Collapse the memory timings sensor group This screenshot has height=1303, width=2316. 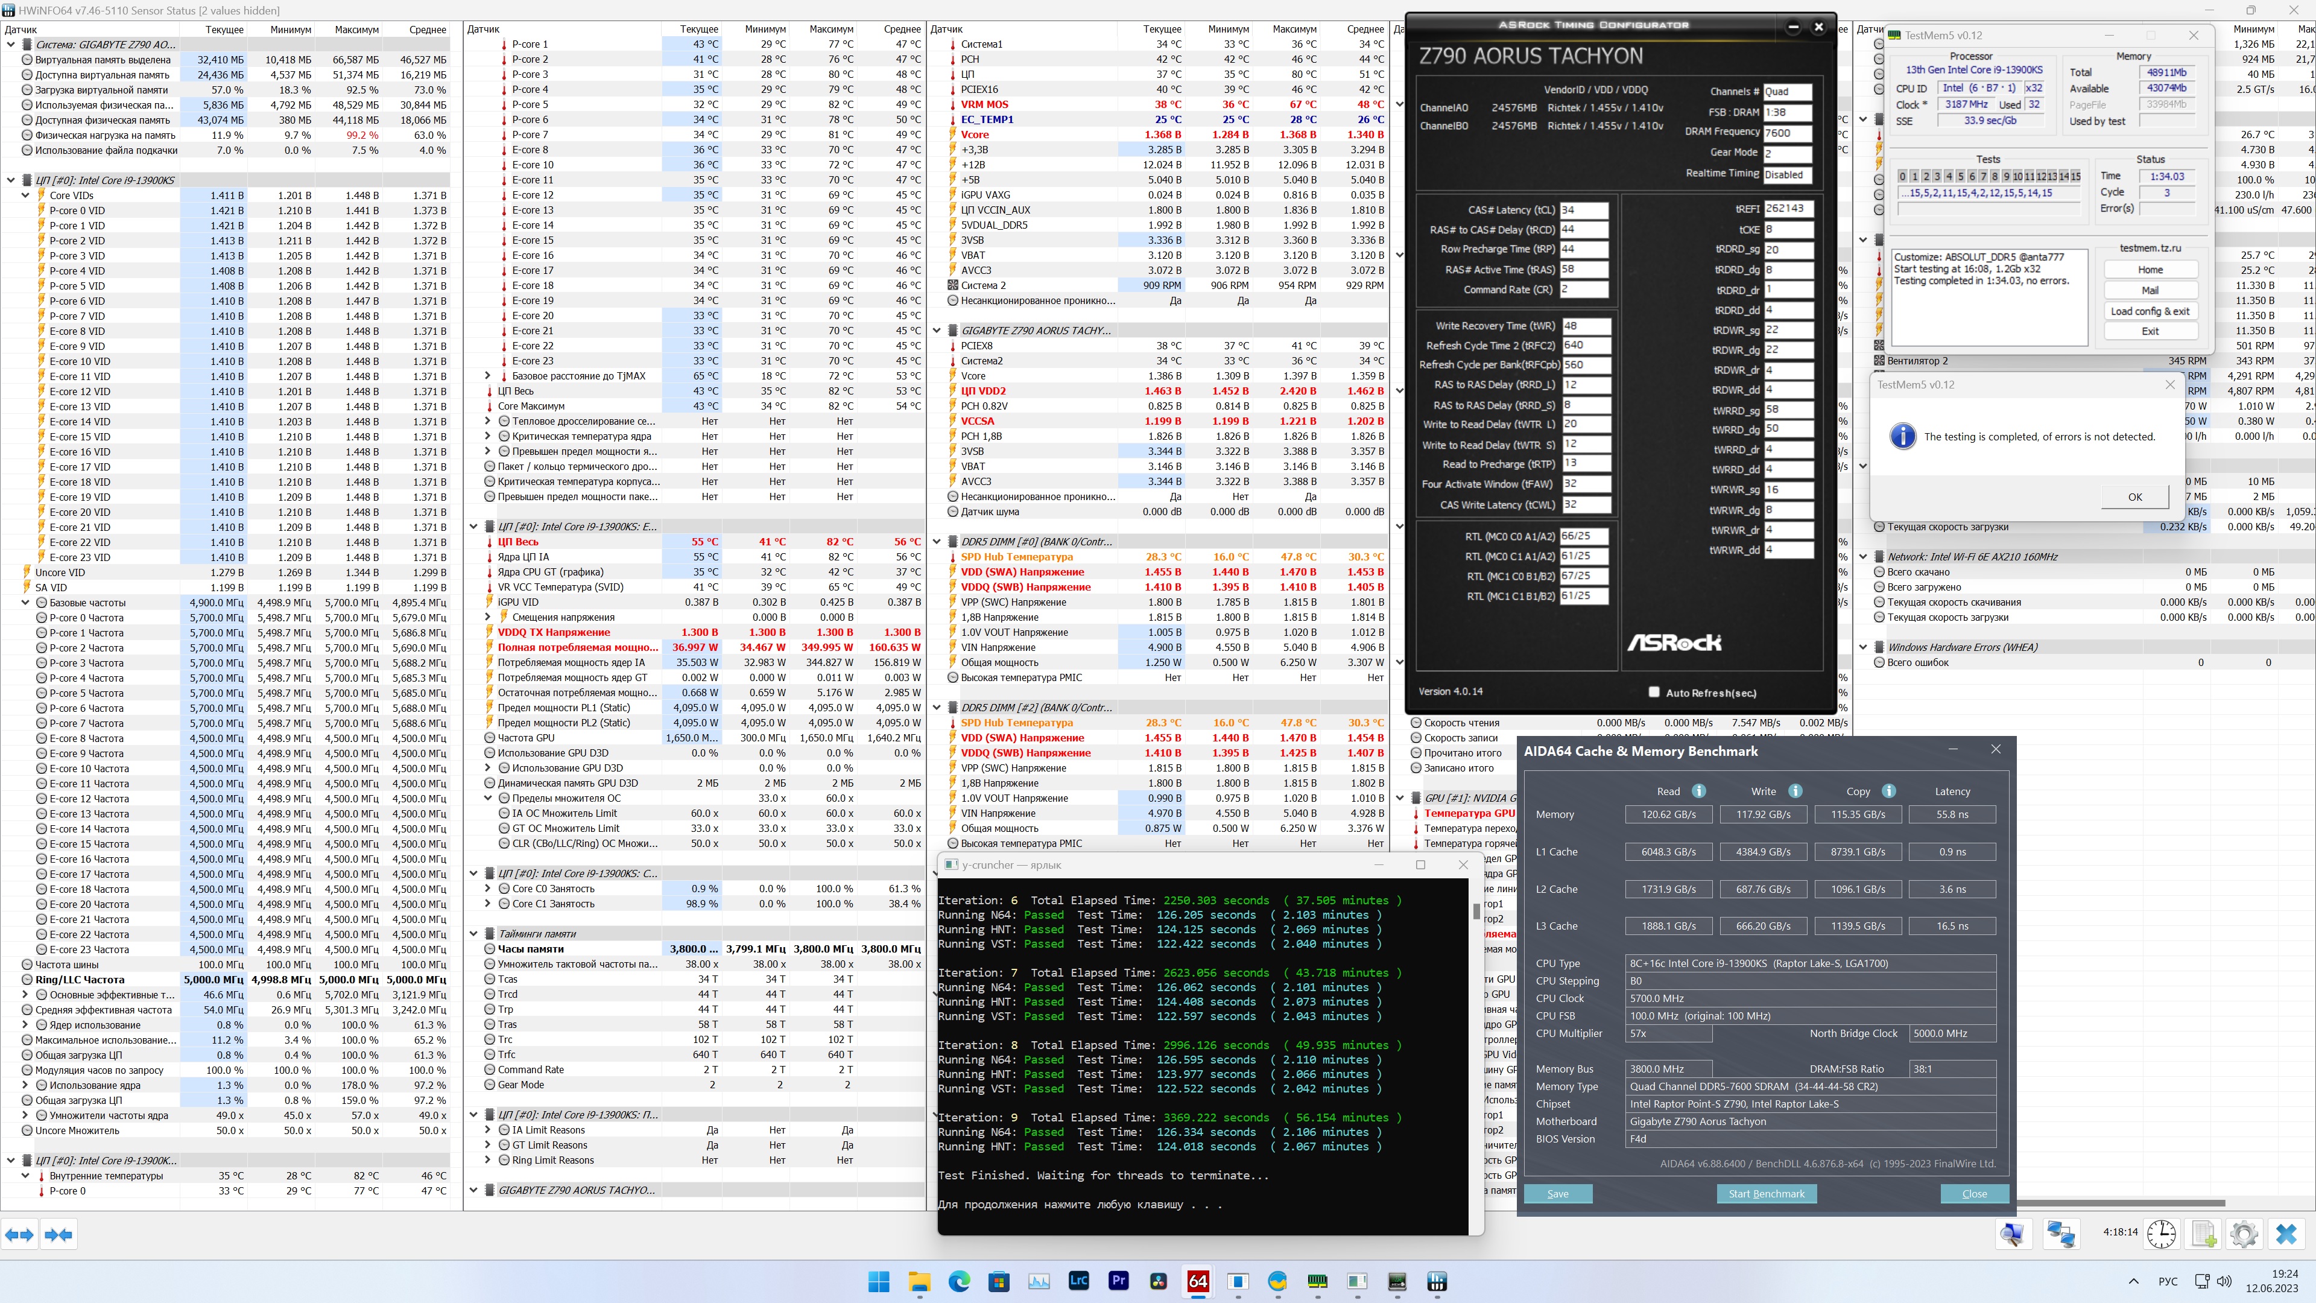pos(474,933)
